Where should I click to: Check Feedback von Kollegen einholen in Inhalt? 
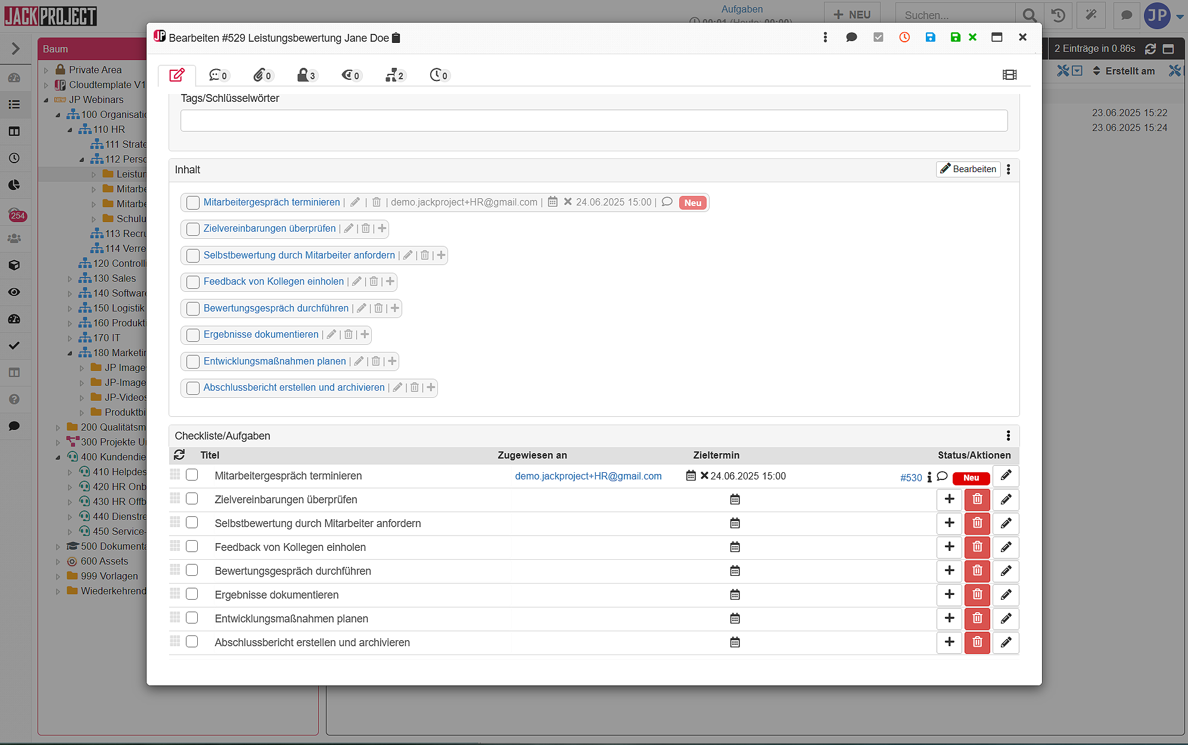pyautogui.click(x=193, y=282)
